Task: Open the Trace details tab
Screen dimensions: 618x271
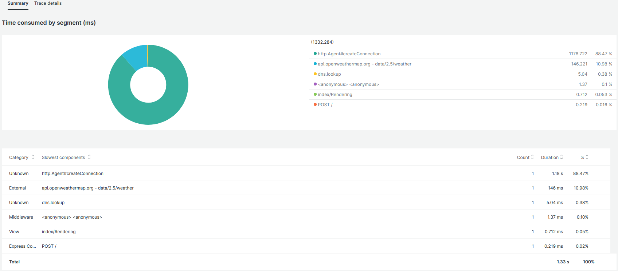Action: pyautogui.click(x=48, y=3)
